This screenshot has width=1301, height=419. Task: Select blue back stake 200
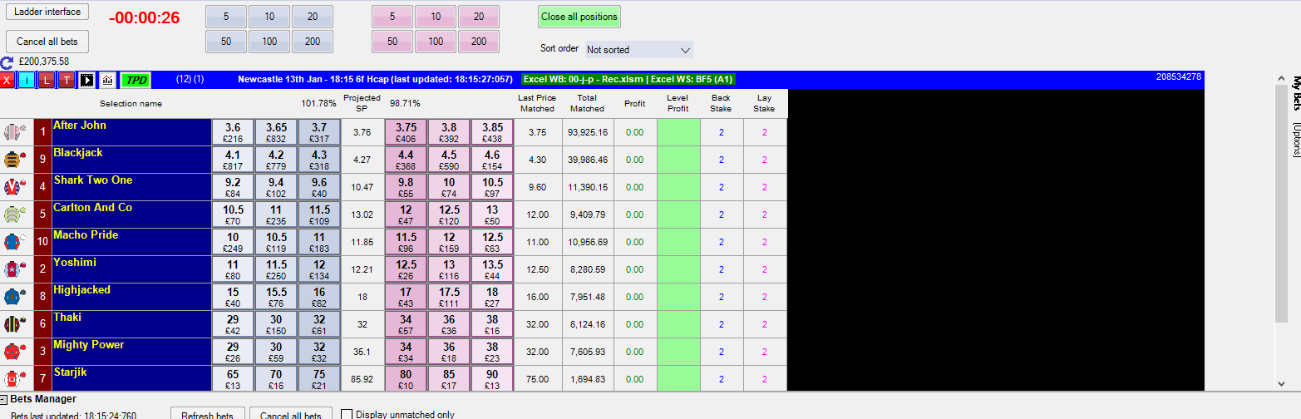[x=313, y=42]
